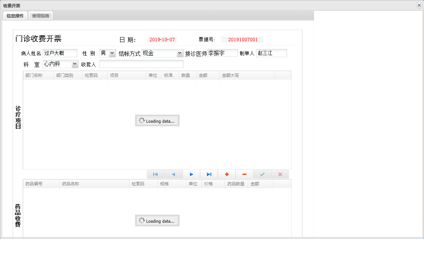Close the 收费开票 window

click(419, 5)
